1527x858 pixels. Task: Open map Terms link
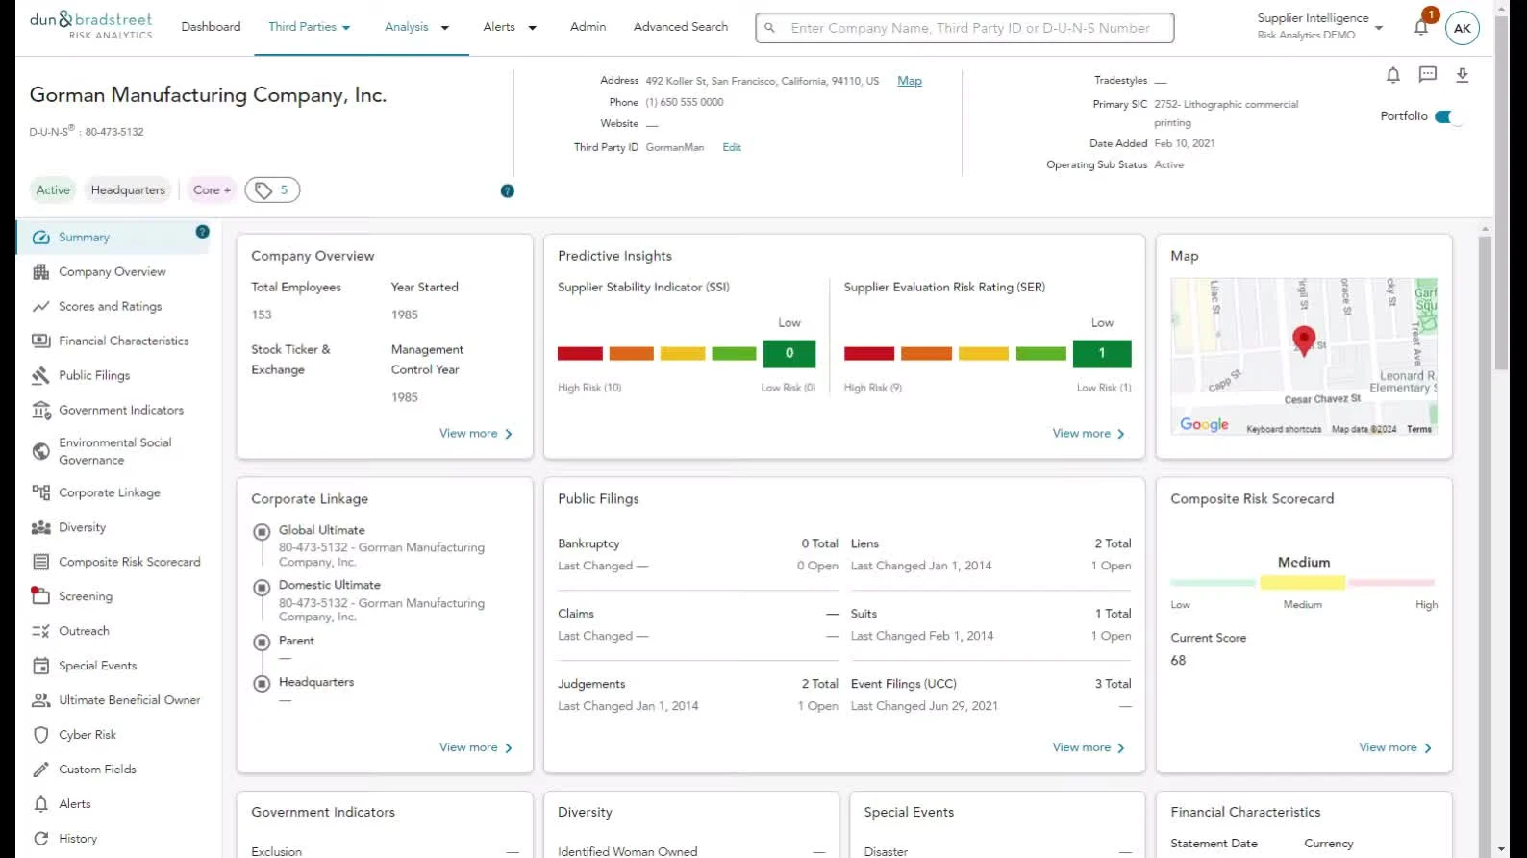1419,429
